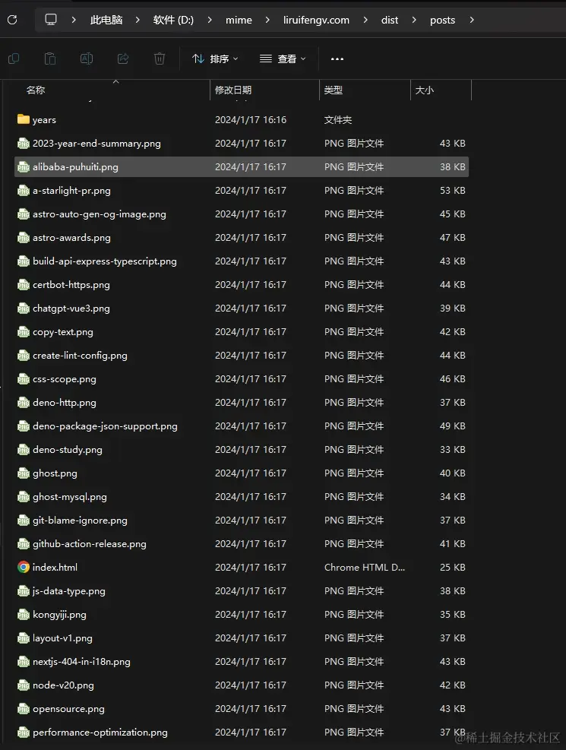
Task: Navigate to mime folder in breadcrumb
Action: point(239,20)
